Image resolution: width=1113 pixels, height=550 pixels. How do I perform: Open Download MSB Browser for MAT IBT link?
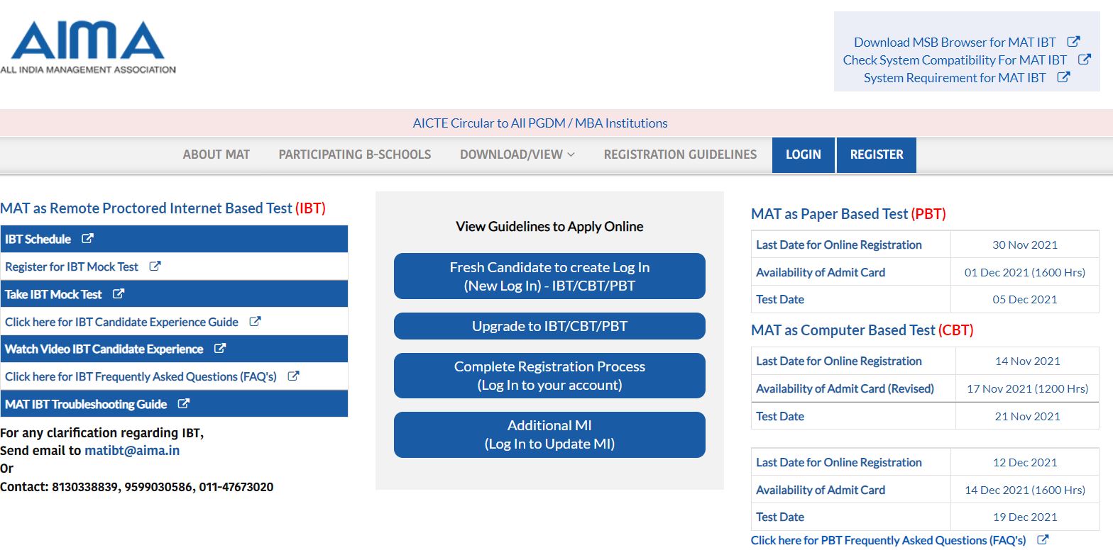(955, 42)
